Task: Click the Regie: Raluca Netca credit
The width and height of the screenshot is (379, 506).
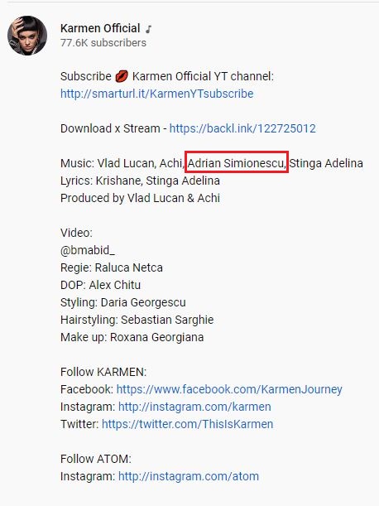Action: click(x=111, y=267)
